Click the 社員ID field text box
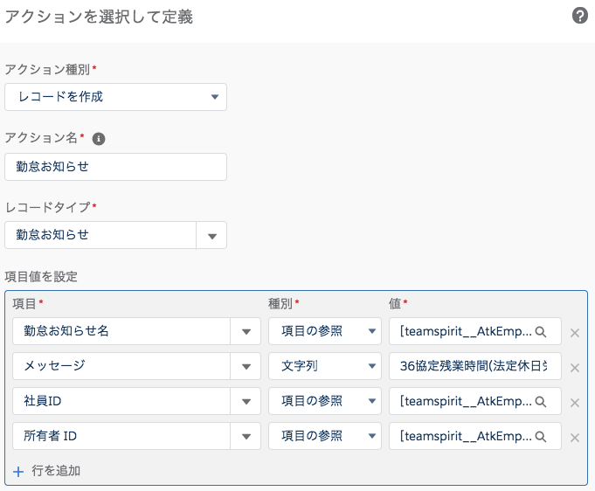Image resolution: width=595 pixels, height=491 pixels. (121, 401)
